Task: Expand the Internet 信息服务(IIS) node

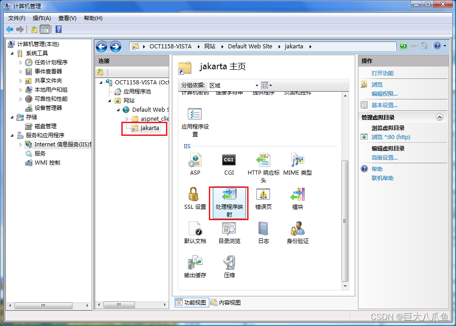Action: click(21, 144)
